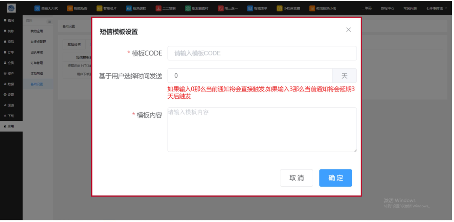The image size is (454, 222).
Task: Go to 订单 in the left sidebar
Action: (x=9, y=52)
